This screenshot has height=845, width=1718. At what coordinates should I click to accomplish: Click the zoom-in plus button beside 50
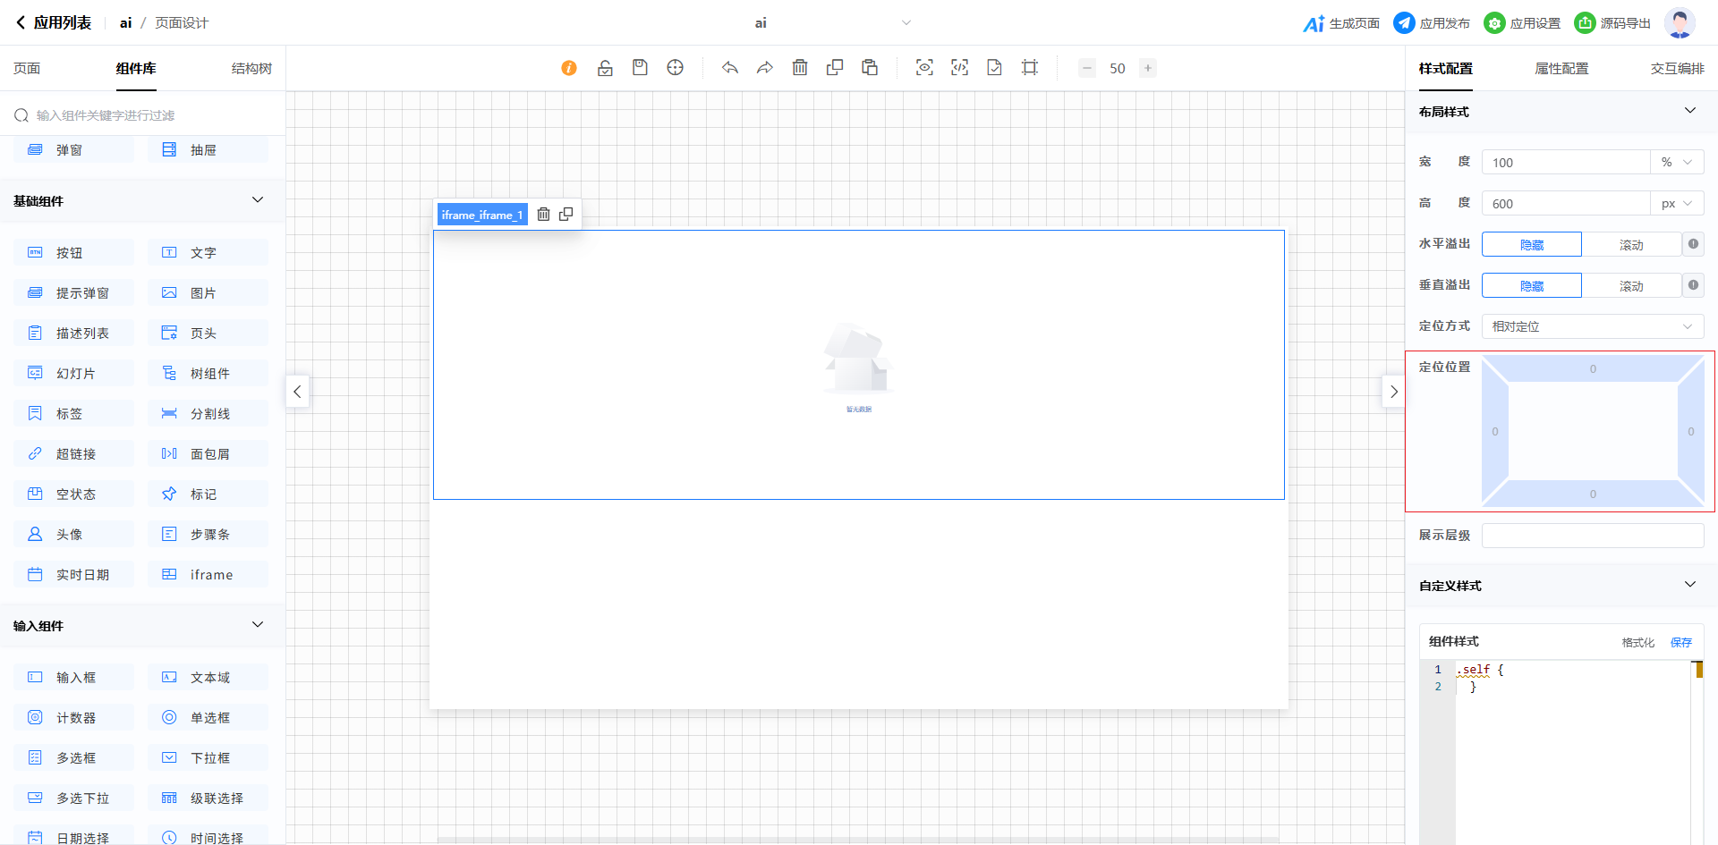[1147, 68]
